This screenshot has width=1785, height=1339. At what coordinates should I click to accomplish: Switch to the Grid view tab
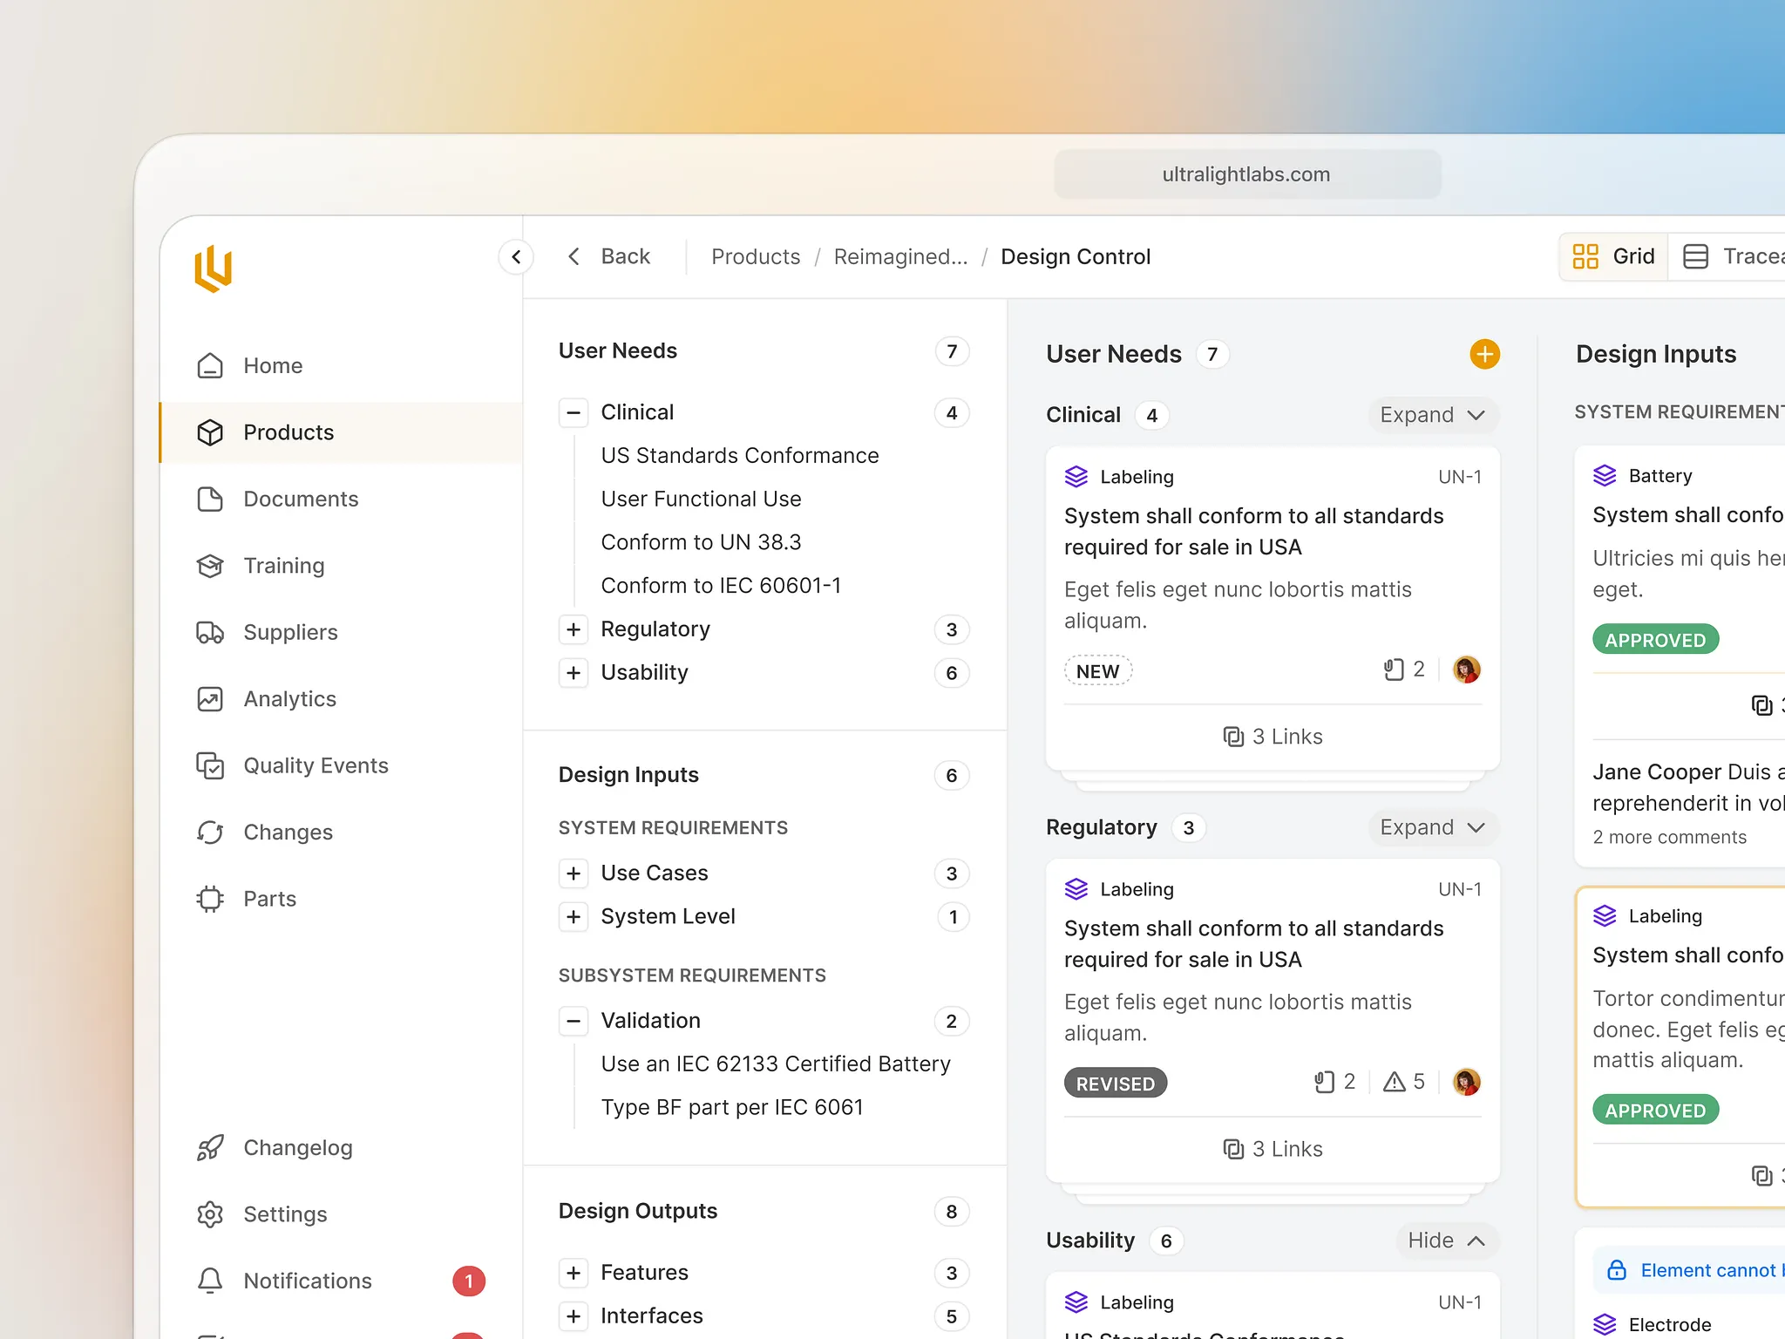[1614, 256]
